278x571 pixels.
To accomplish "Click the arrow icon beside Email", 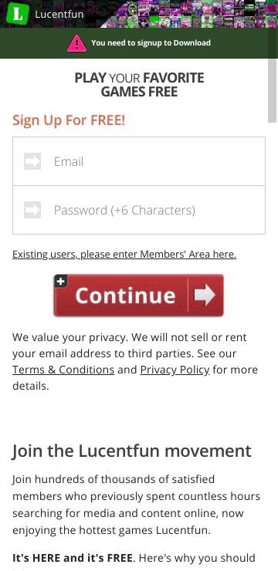I will 32,161.
